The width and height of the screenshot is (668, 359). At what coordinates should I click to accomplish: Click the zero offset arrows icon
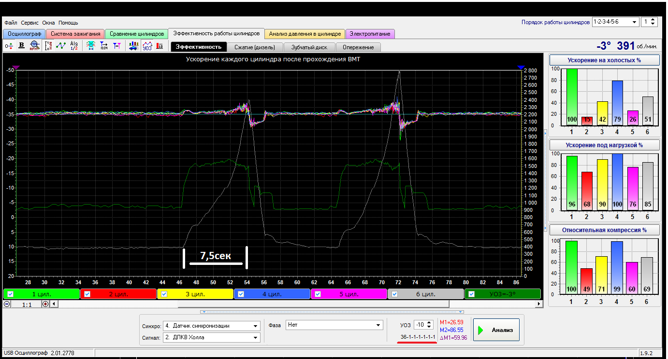coord(9,46)
